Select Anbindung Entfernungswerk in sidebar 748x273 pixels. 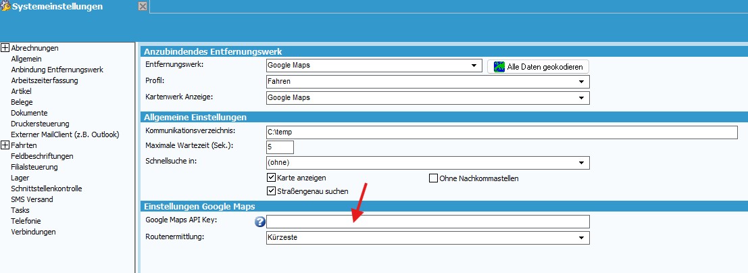[57, 70]
